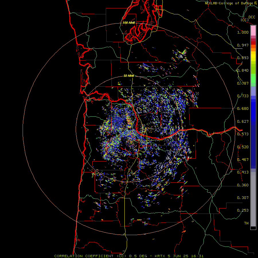Click the TH threshold label
Screen dimensions: 258x258
[246, 223]
